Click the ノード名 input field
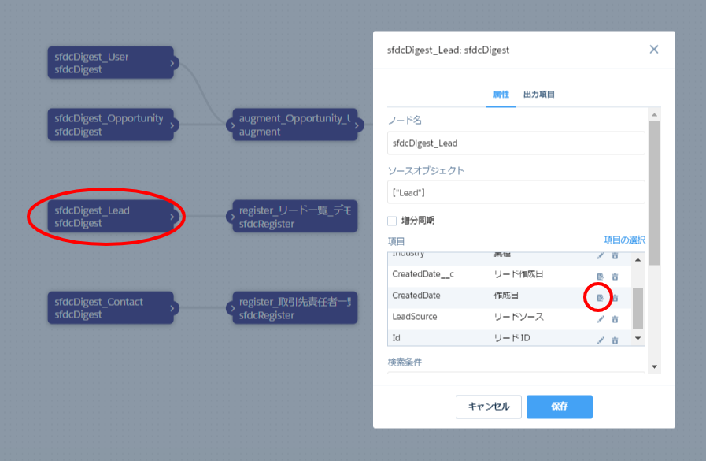The image size is (706, 461). coord(516,143)
